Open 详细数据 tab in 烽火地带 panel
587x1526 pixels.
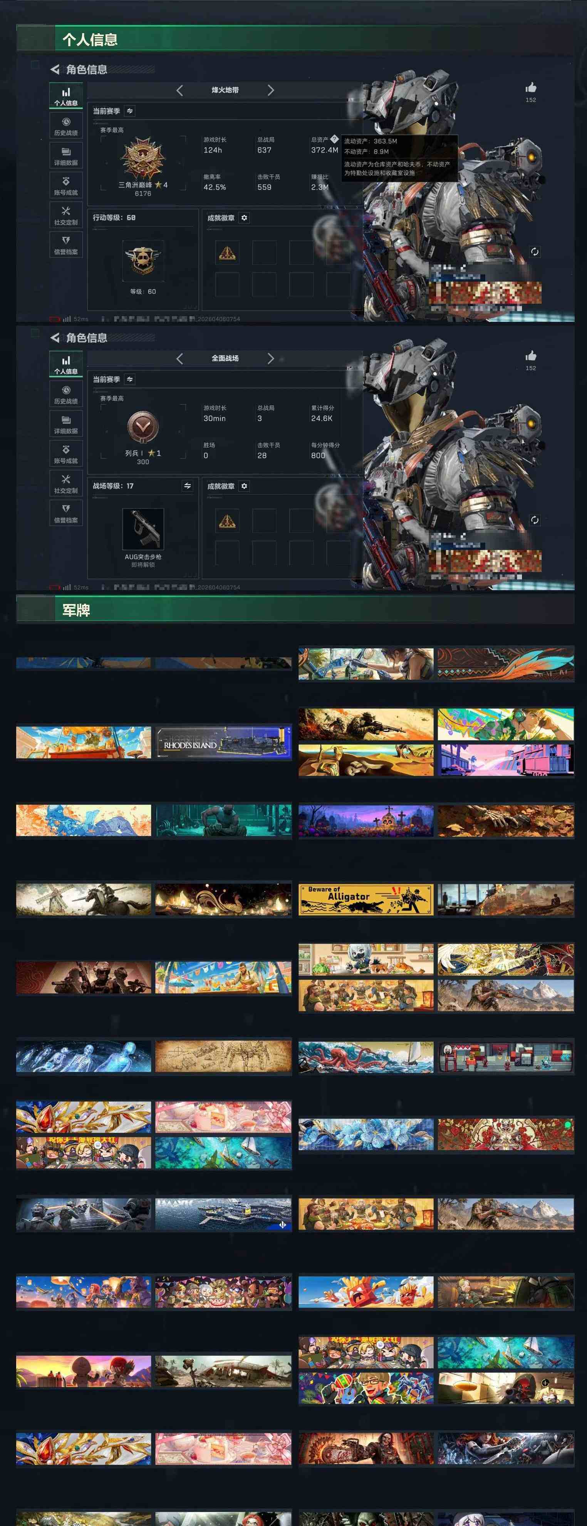coord(66,156)
